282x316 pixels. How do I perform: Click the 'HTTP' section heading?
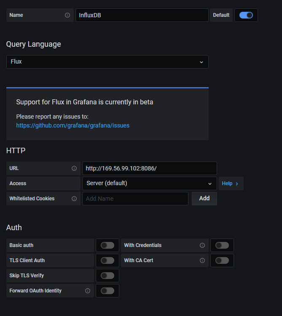coord(16,151)
